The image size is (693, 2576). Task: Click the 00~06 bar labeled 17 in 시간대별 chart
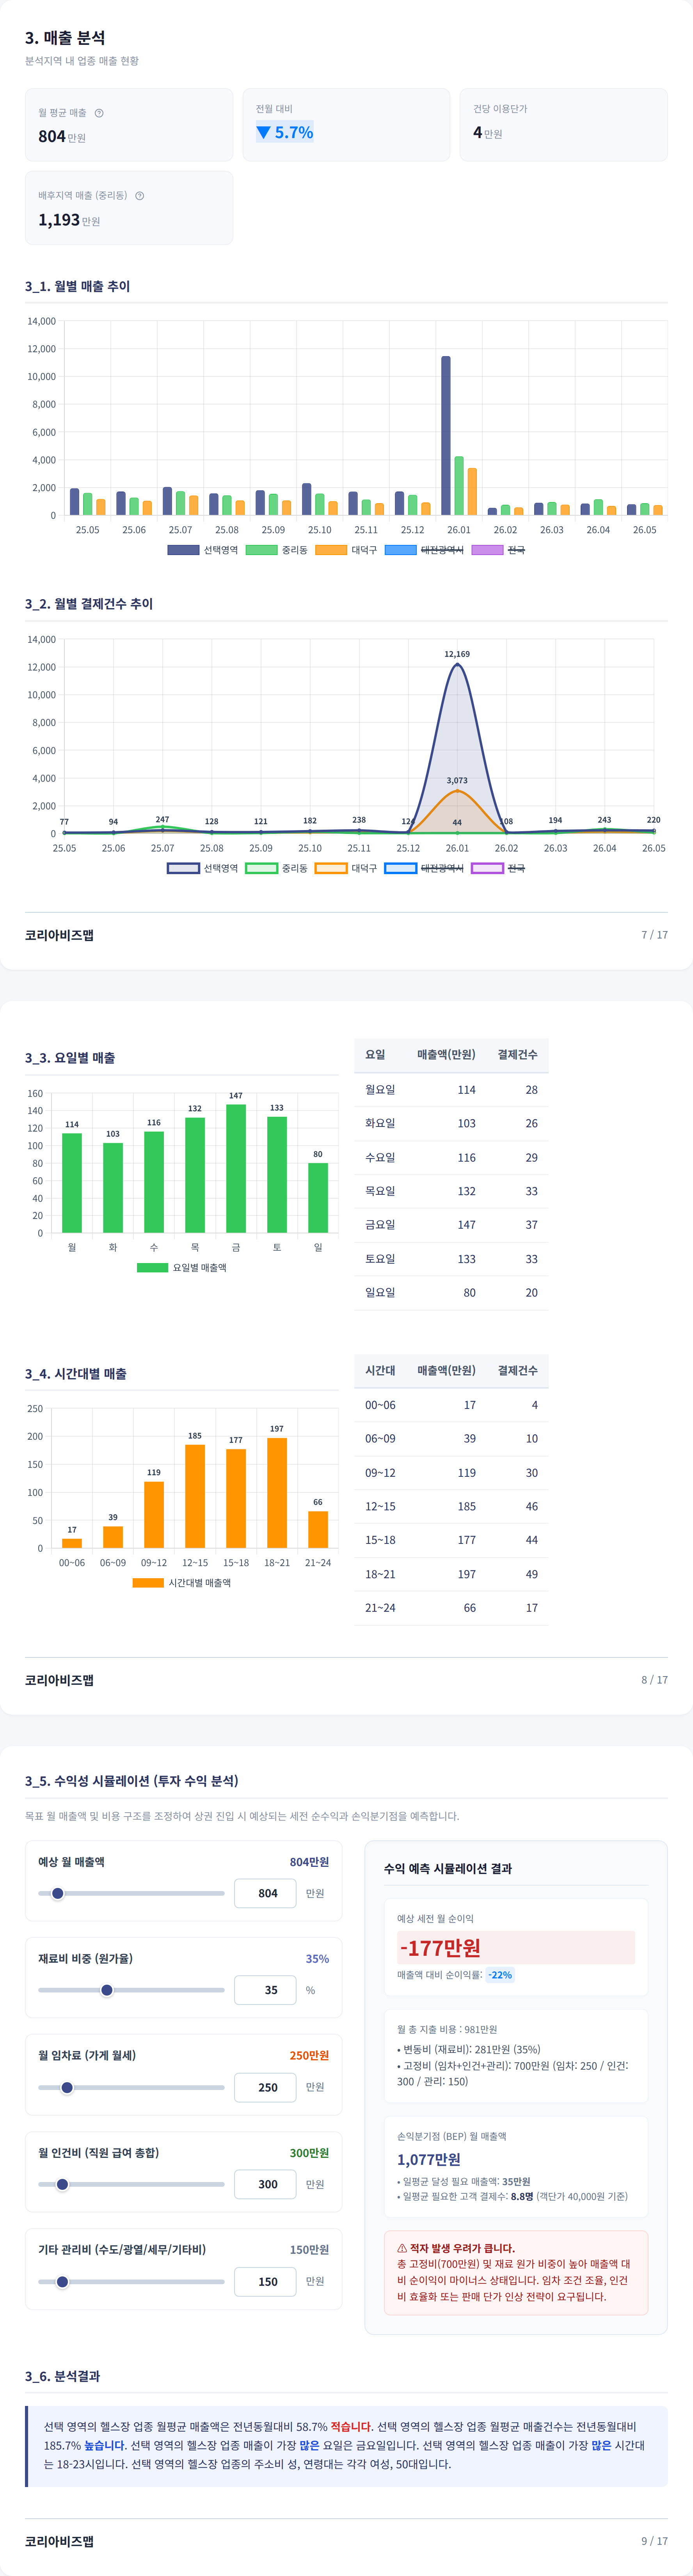click(72, 1543)
